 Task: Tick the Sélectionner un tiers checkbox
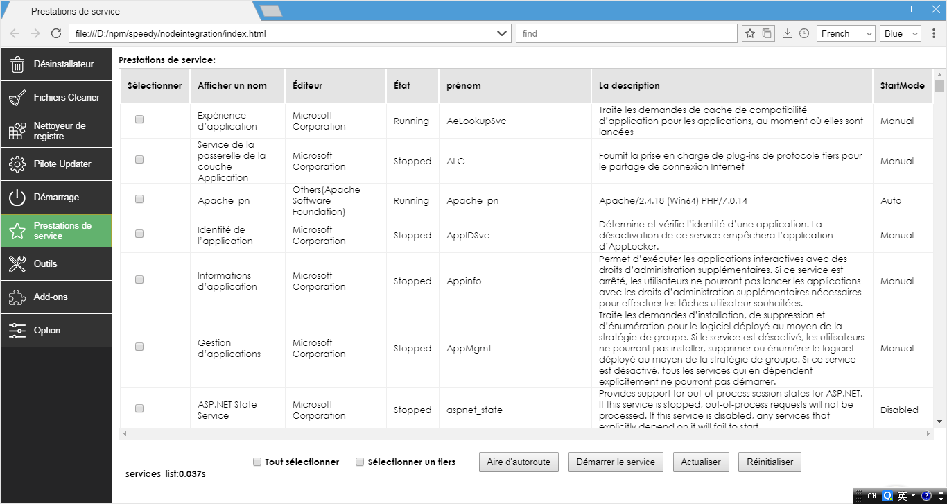pos(360,462)
